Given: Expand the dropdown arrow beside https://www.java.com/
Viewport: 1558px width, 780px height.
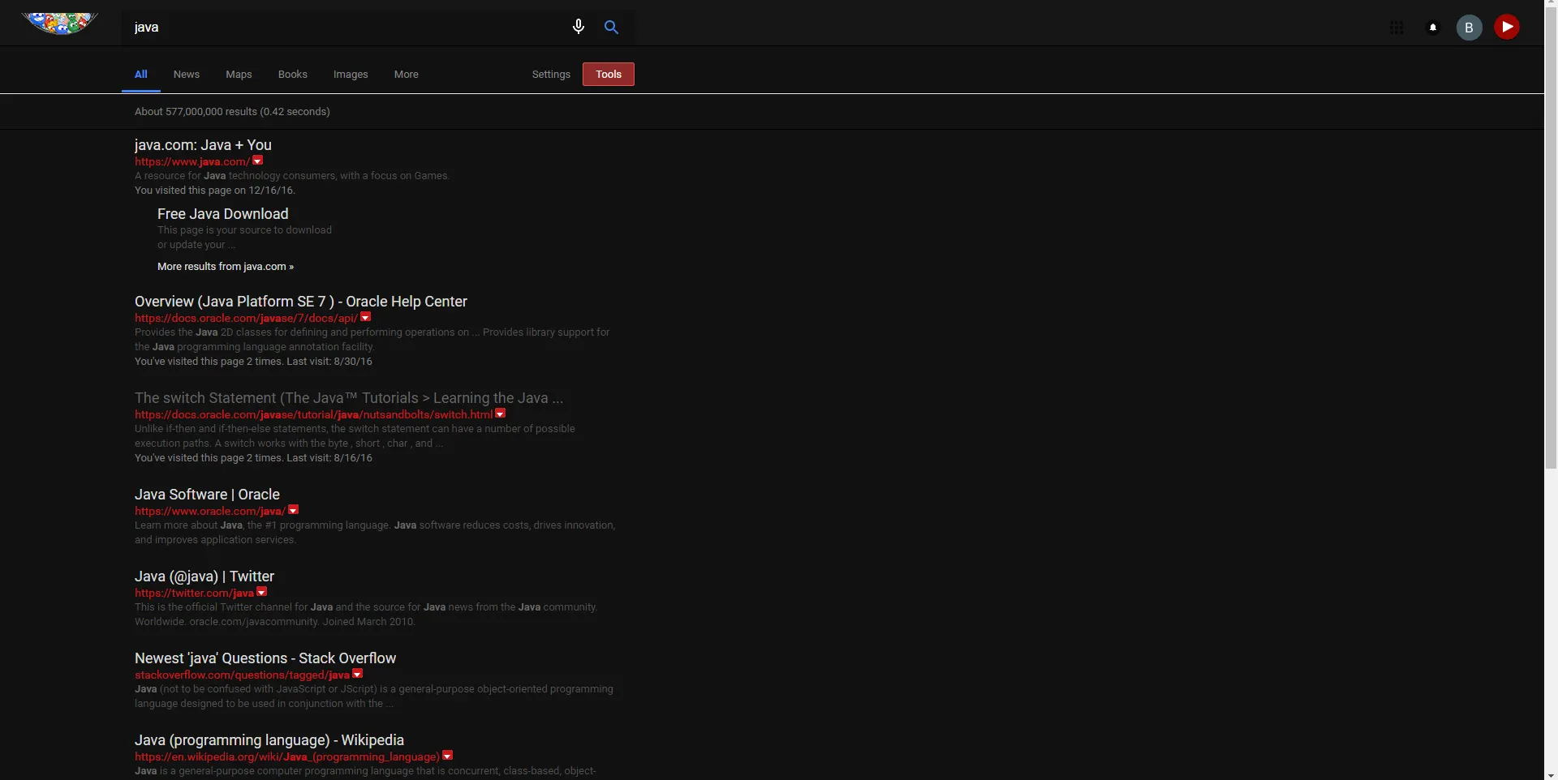Looking at the screenshot, I should [258, 161].
